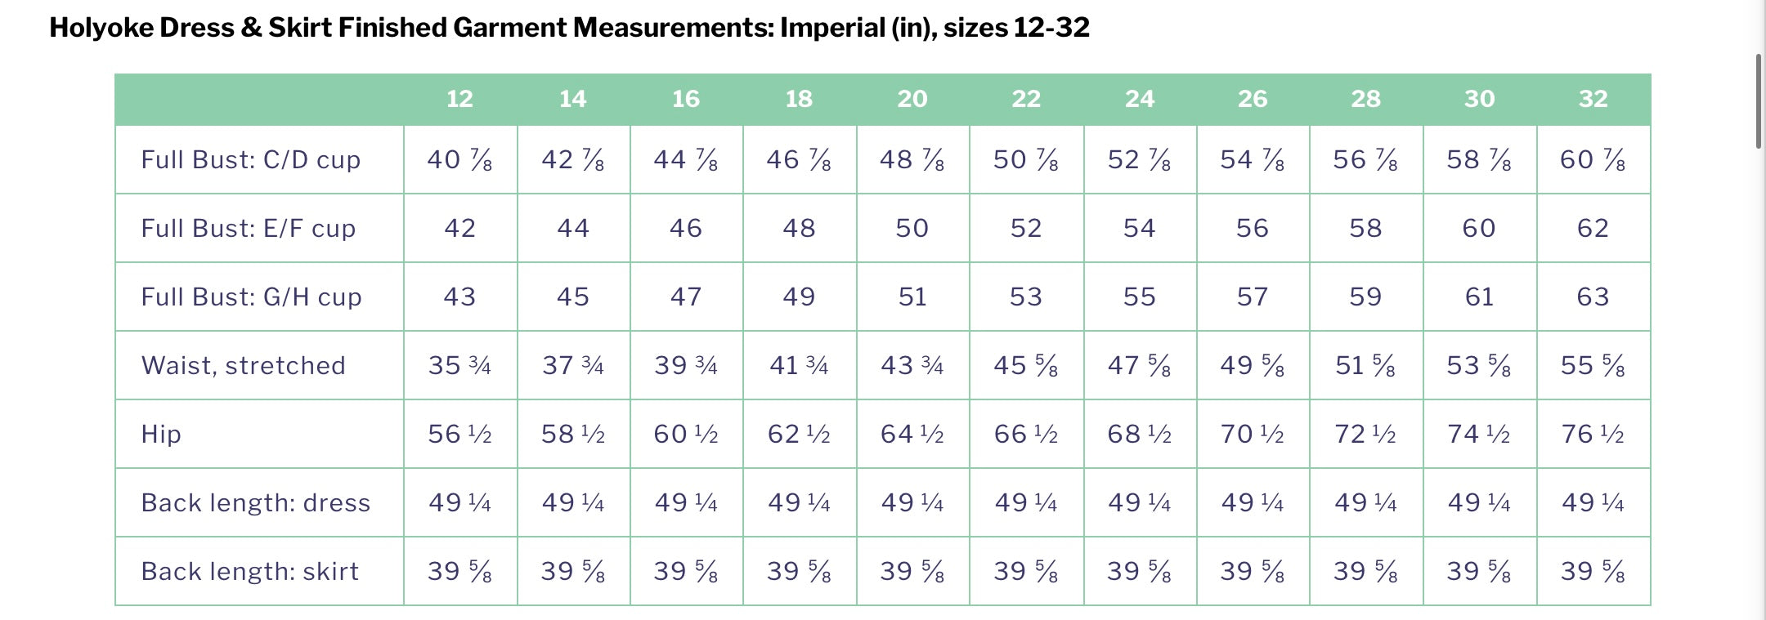Click the 40 ⅞ C/D cup bust cell
This screenshot has width=1766, height=620.
click(x=459, y=160)
